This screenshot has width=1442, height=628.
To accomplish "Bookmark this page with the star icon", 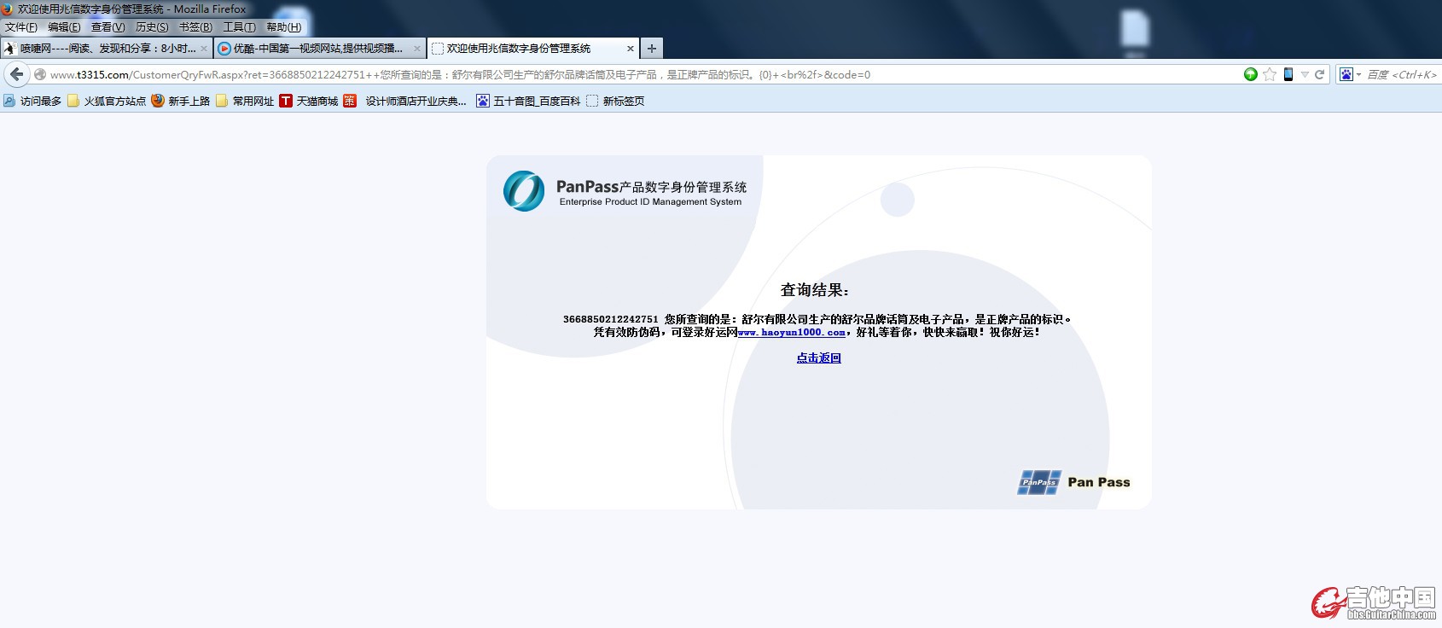I will click(1270, 74).
